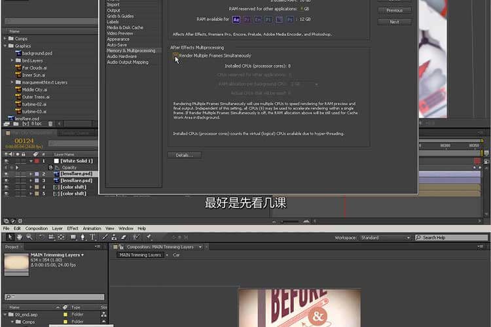Image resolution: width=491 pixels, height=327 pixels.
Task: Collapse White Solid 1 layer properties
Action: tap(31, 161)
